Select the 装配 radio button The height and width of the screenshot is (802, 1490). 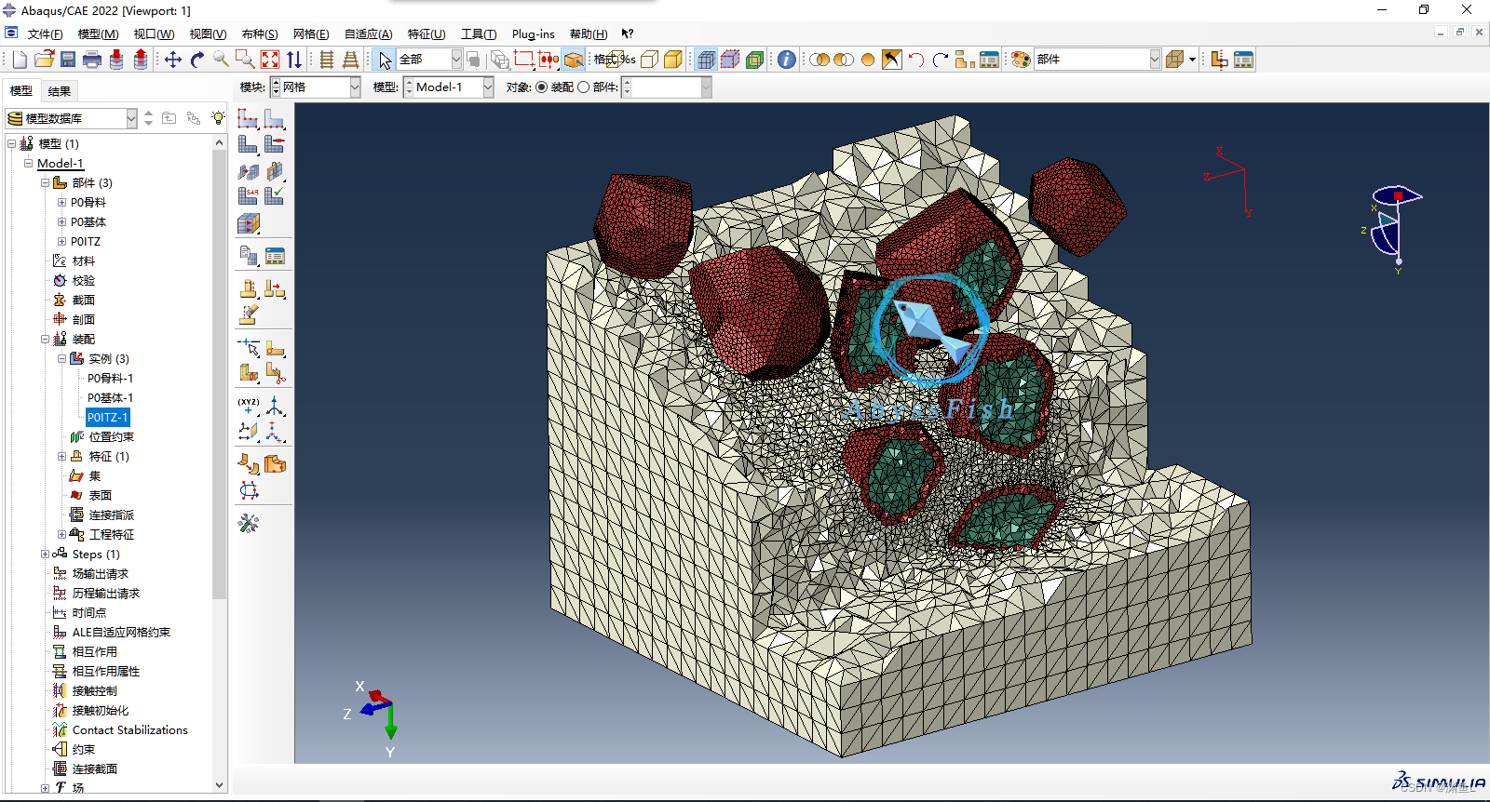click(x=542, y=87)
